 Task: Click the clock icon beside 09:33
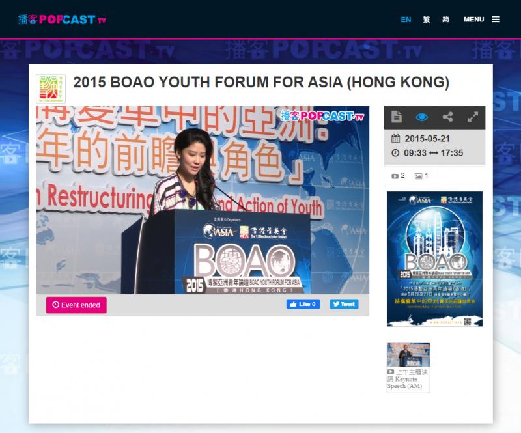pyautogui.click(x=395, y=153)
